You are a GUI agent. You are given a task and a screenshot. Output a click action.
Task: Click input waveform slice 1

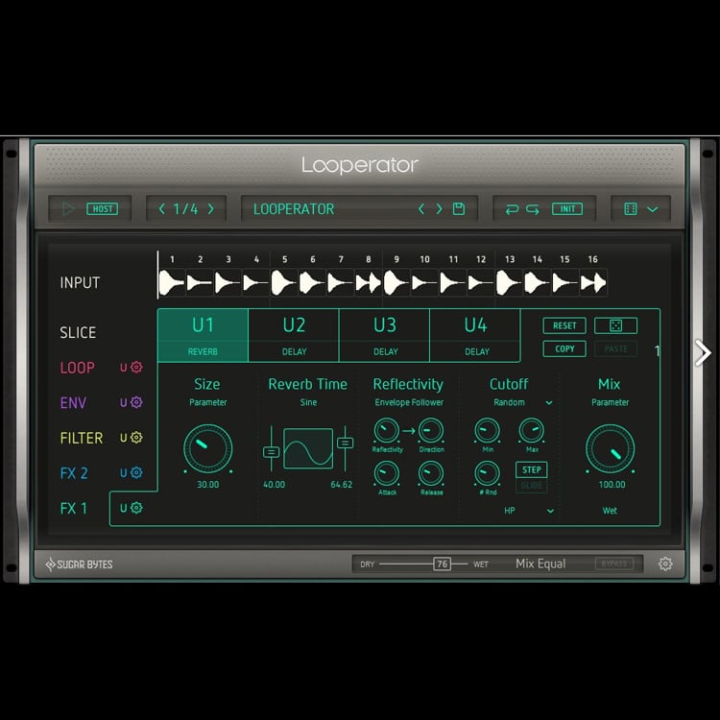pyautogui.click(x=172, y=282)
